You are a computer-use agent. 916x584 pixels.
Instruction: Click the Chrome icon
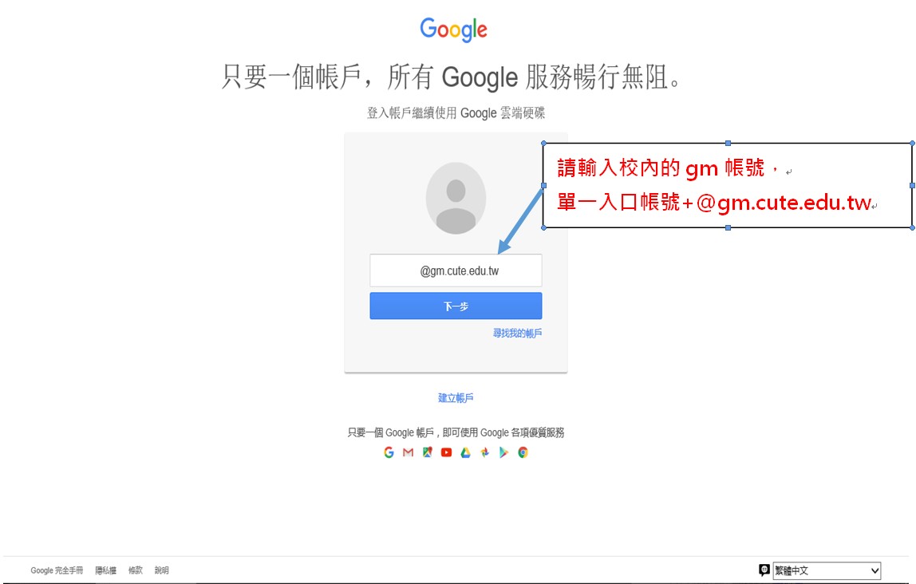point(523,452)
